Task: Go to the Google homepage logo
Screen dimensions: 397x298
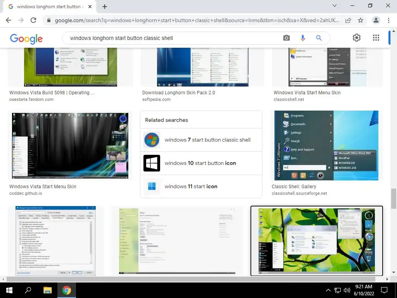Action: tap(26, 38)
